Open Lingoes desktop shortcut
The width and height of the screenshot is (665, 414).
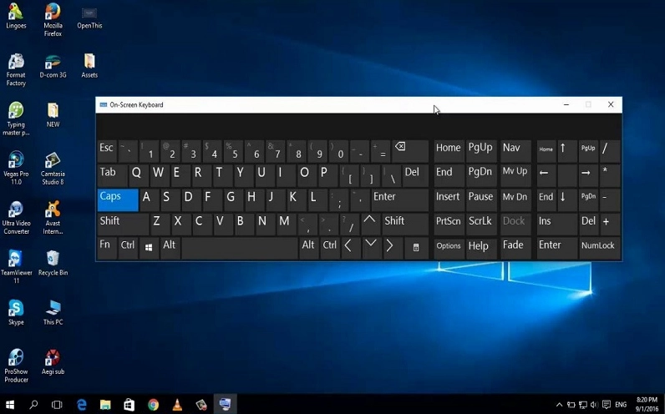[16, 16]
